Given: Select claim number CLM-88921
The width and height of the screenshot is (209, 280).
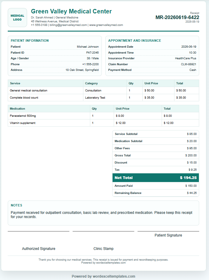Looking at the screenshot, I should click(188, 64).
